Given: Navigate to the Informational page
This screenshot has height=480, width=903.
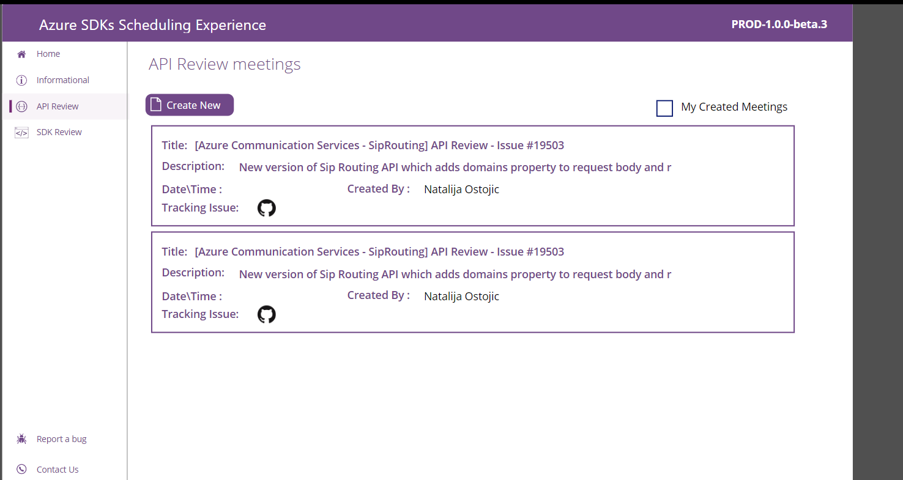Looking at the screenshot, I should [x=62, y=79].
